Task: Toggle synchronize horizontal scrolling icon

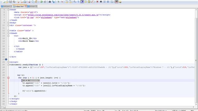Action: tap(70, 2)
